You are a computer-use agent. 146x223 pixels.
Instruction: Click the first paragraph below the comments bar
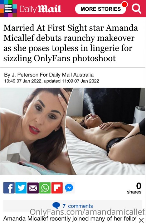coord(70,219)
